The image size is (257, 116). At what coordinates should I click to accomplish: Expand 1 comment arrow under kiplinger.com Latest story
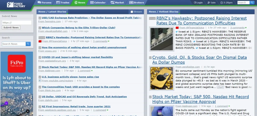[x=92, y=71]
